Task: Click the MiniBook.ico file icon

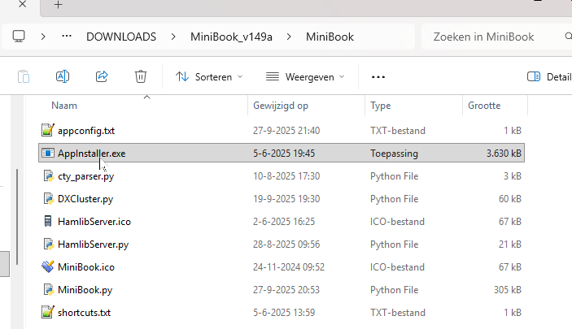Action: point(48,266)
